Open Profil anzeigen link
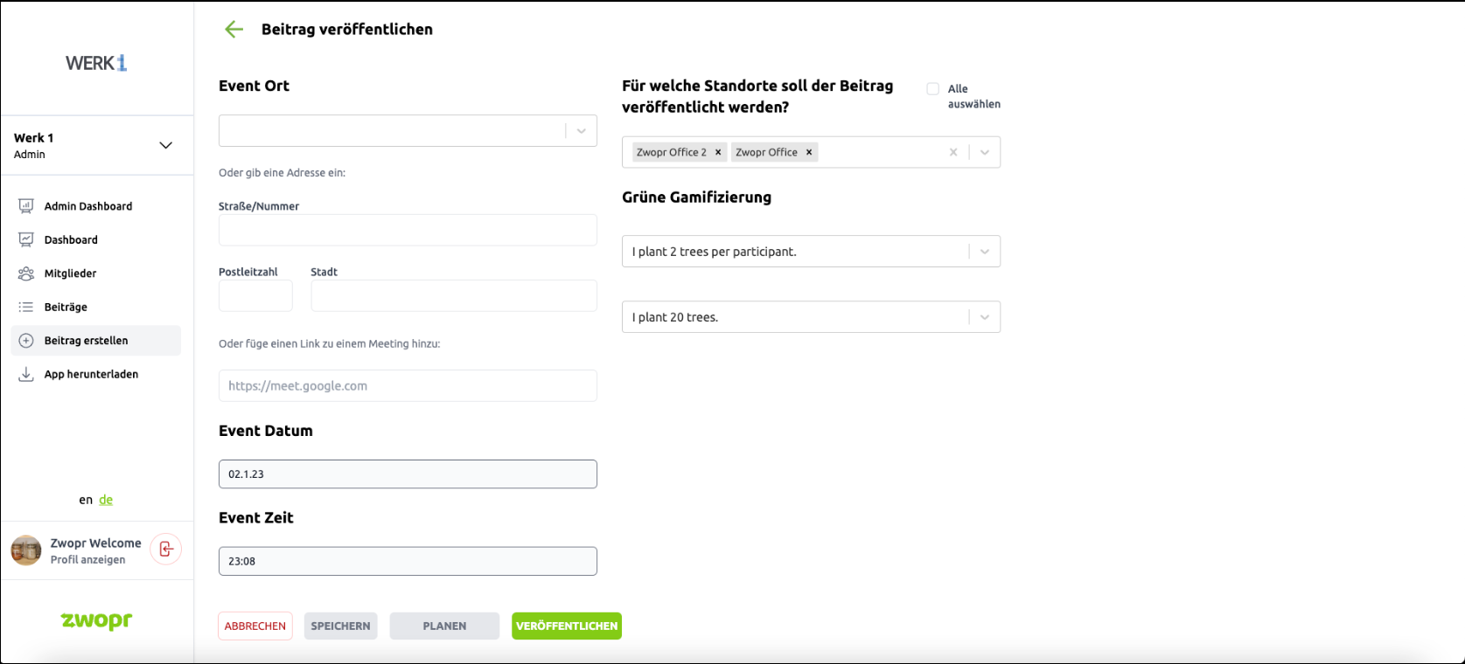This screenshot has height=664, width=1465. [x=87, y=560]
